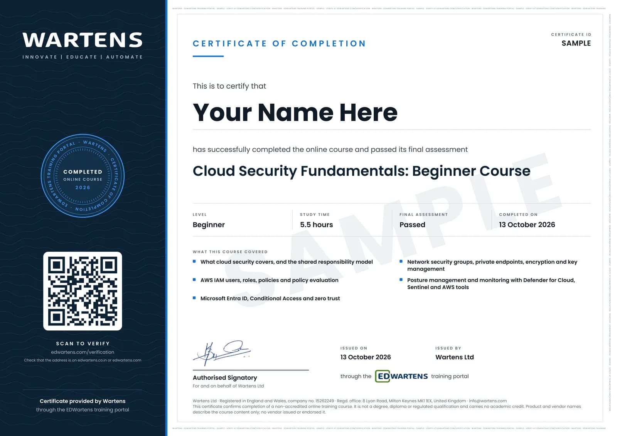This screenshot has width=617, height=436.
Task: Click the course title 'Cloud Security Fundamentals: Beginner Course'
Action: tap(361, 171)
